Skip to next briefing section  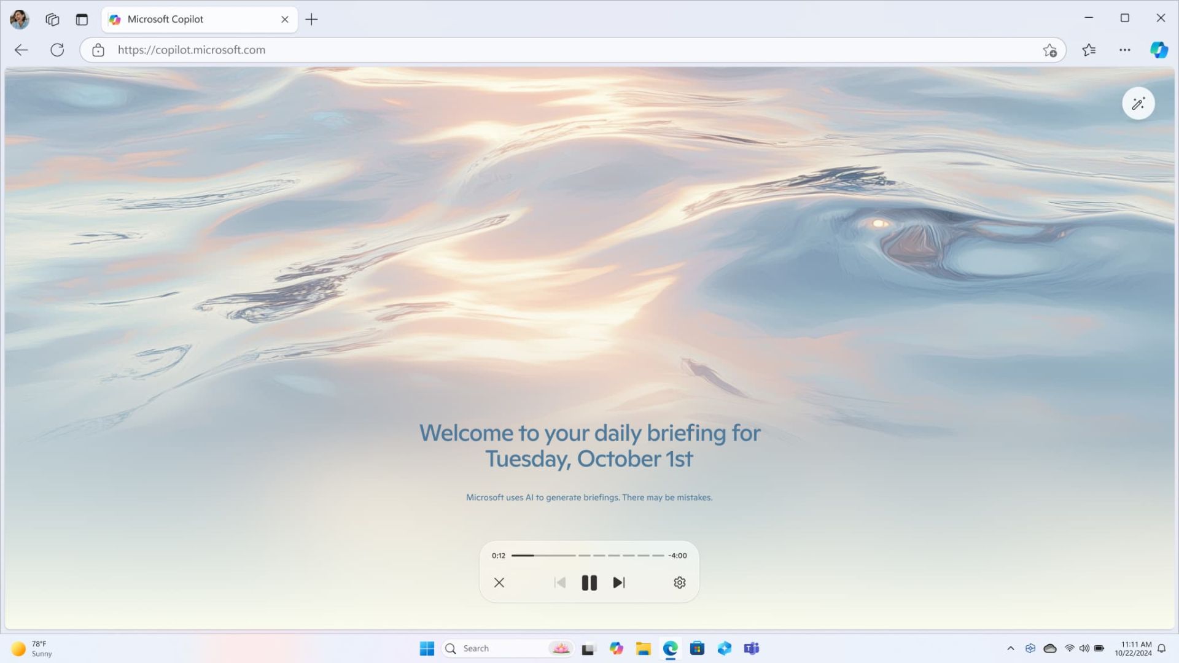(618, 582)
